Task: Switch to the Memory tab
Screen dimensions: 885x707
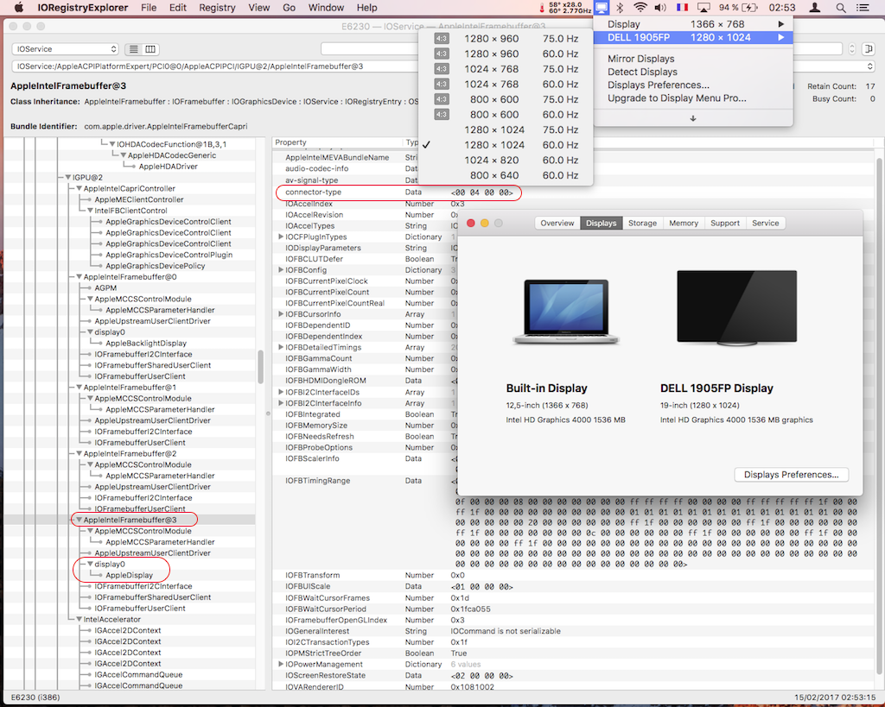Action: [x=684, y=223]
